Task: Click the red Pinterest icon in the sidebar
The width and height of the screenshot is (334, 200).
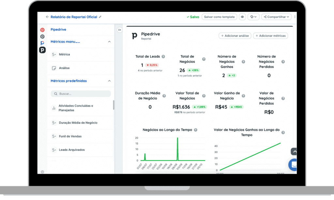Action: [x=42, y=30]
